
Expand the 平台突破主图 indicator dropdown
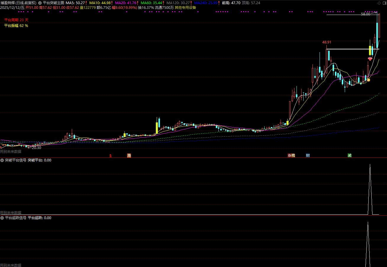coord(40,3)
